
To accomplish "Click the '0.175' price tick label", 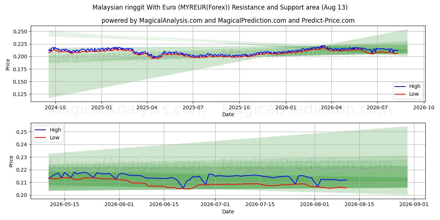I will (21, 69).
